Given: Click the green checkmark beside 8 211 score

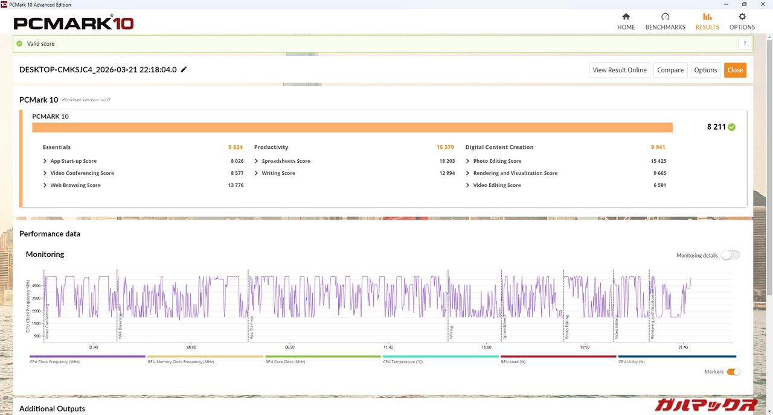Looking at the screenshot, I should click(x=732, y=127).
